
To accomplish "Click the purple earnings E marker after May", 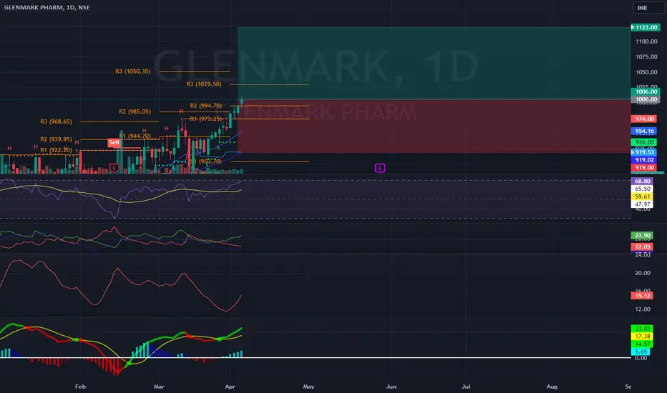I will tap(380, 168).
